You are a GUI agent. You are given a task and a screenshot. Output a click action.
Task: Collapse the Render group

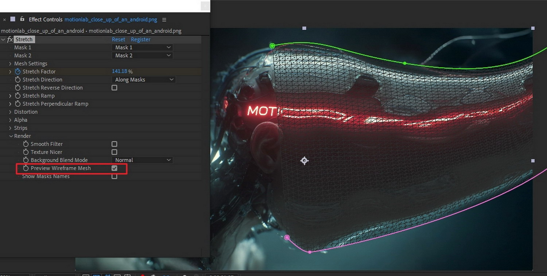(10, 136)
